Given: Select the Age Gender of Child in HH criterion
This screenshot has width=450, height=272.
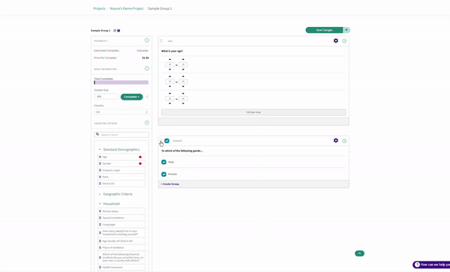Looking at the screenshot, I should pos(121,241).
